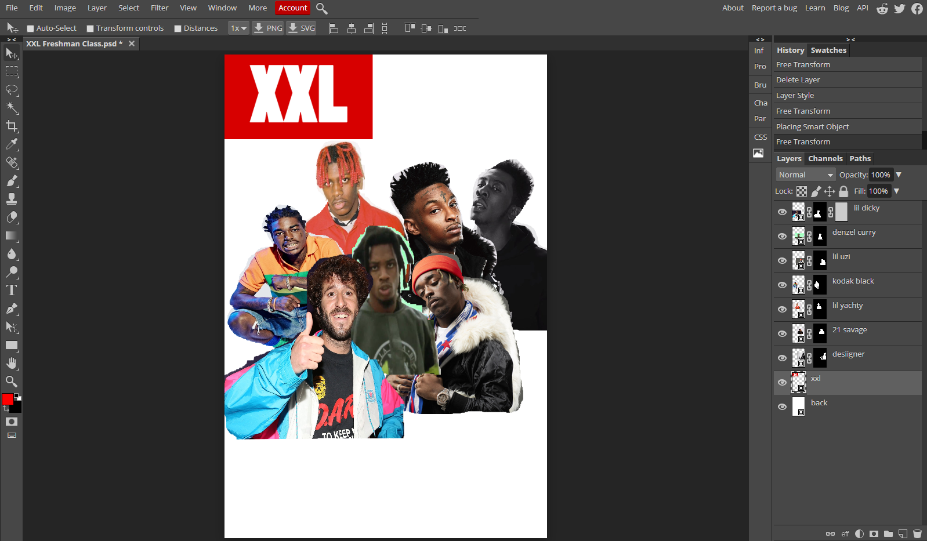Add a new adjustment layer

tap(859, 533)
